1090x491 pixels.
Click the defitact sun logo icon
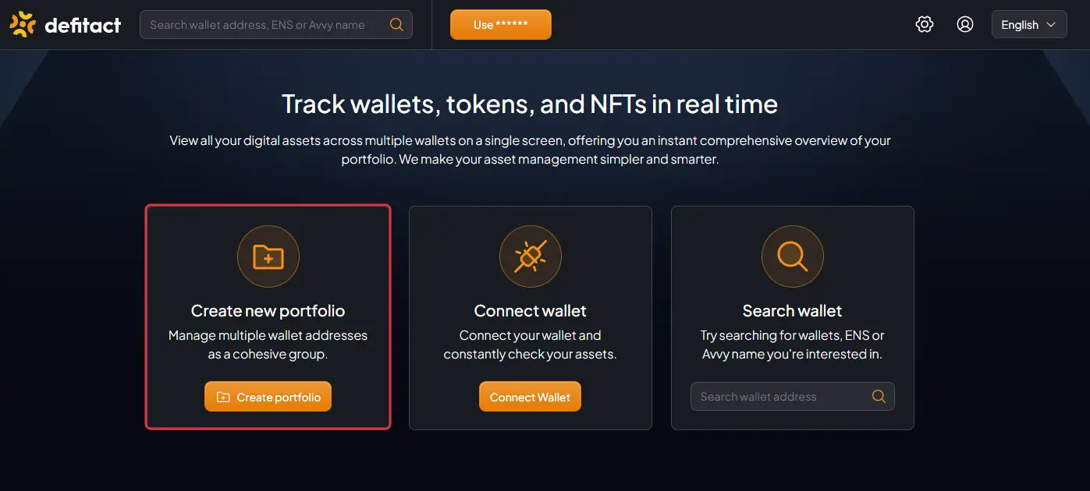point(23,25)
